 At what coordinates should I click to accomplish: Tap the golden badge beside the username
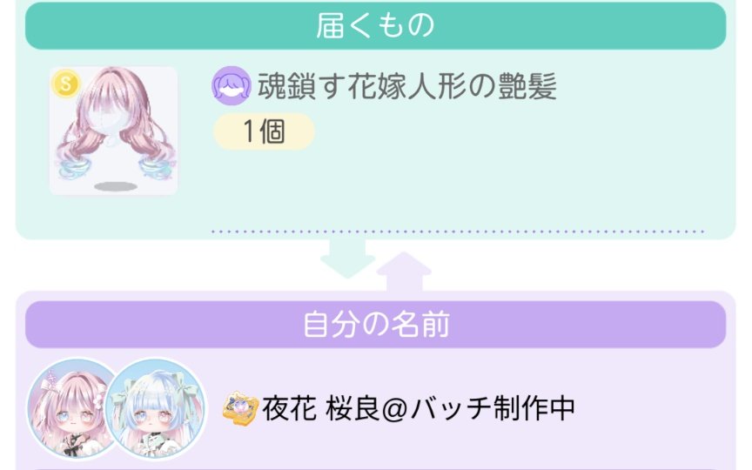241,409
